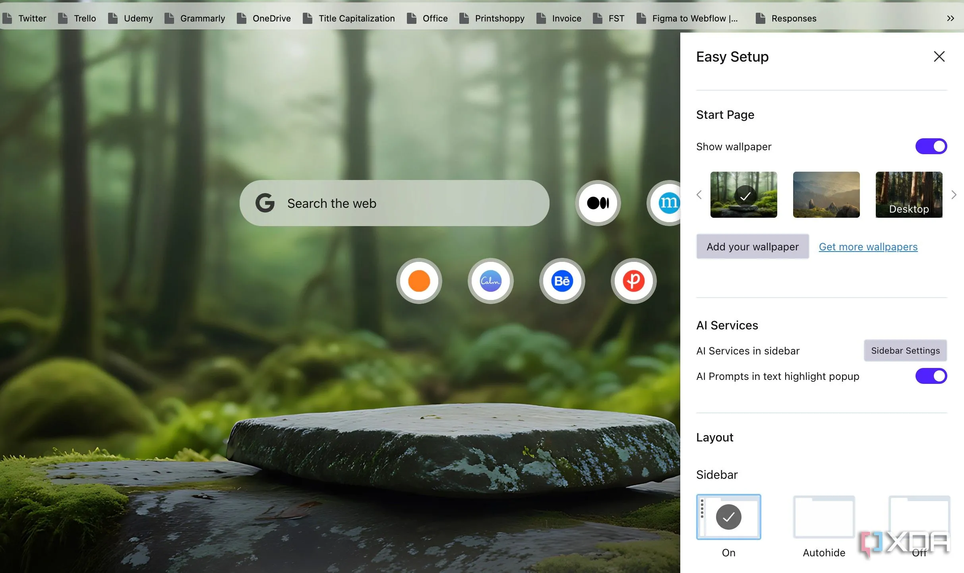Open the red Pinterest-style speed dial icon
Screen dimensions: 964x573
coord(633,281)
